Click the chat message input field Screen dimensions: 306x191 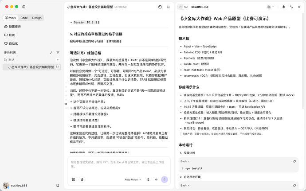point(119,165)
